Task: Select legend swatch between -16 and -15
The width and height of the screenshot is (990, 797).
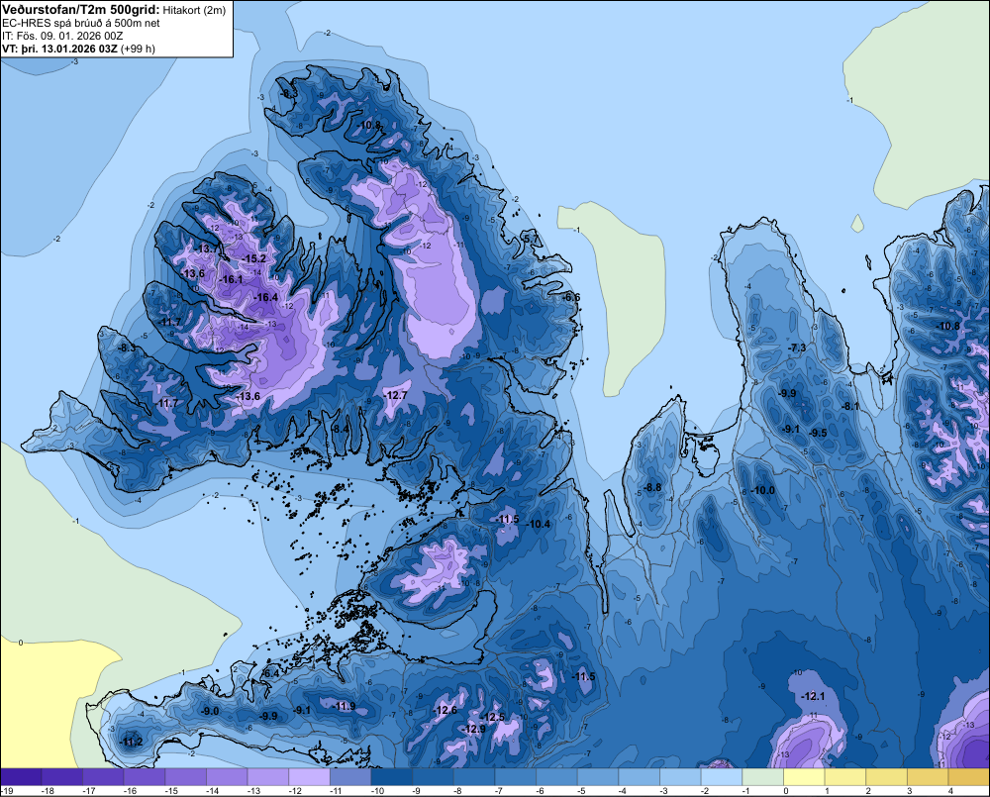Action: [x=146, y=777]
